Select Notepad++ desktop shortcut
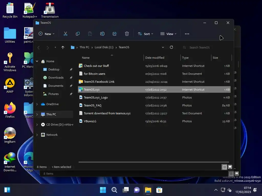262x196 pixels. [x=30, y=10]
